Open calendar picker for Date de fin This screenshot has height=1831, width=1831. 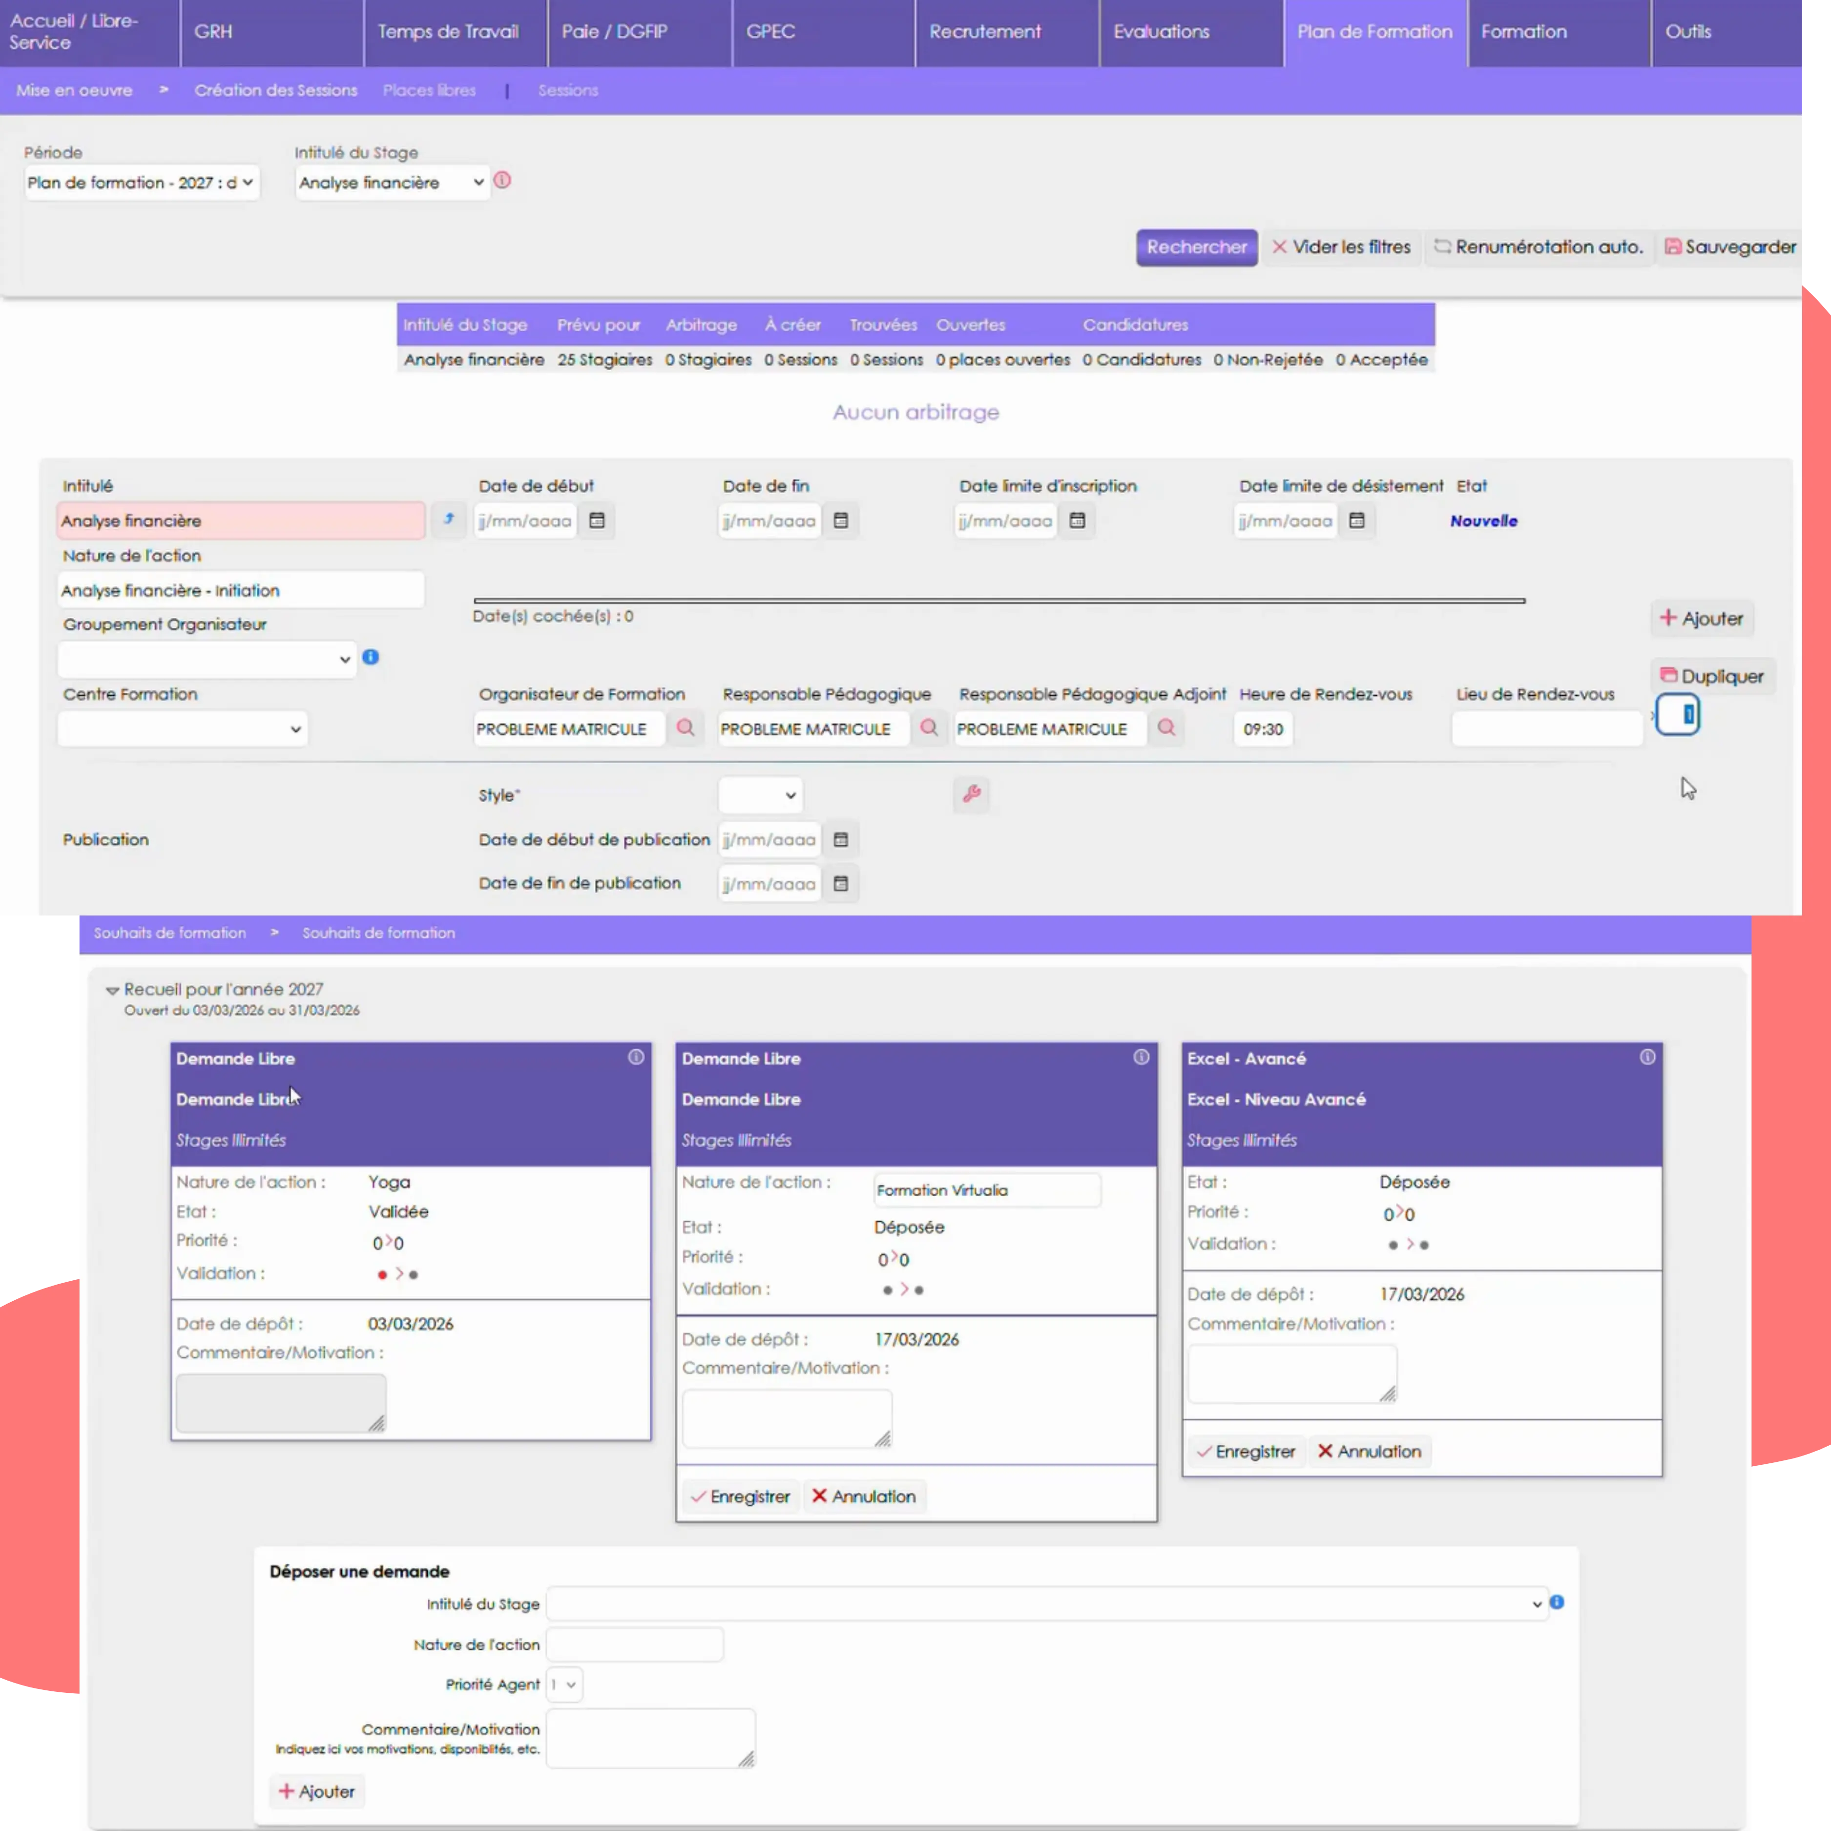841,520
